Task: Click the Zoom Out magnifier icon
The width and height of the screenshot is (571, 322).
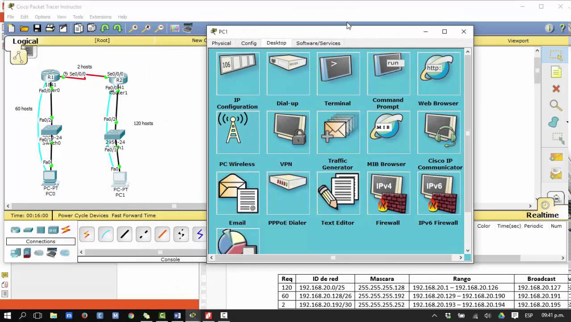Action: 159,28
